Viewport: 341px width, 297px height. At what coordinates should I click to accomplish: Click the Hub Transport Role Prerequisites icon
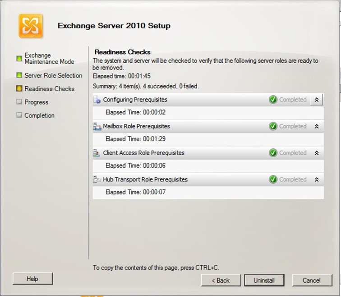97,179
